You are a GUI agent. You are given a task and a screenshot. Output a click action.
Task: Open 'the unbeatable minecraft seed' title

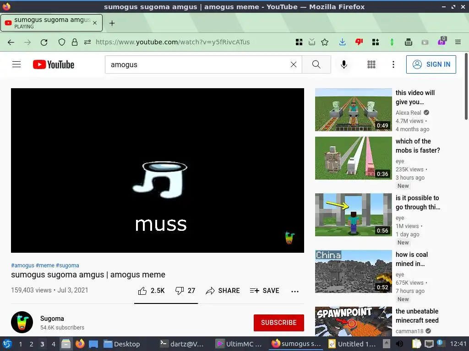pos(417,316)
